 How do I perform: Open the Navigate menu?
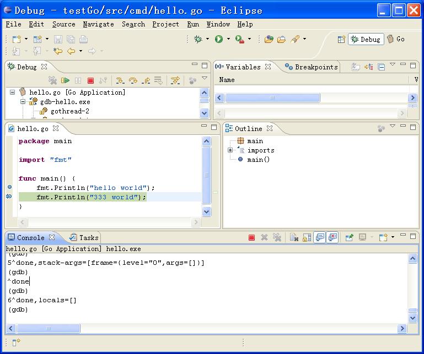pyautogui.click(x=98, y=24)
